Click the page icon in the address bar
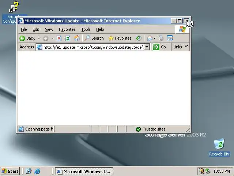Image resolution: width=234 pixels, height=176 pixels. 39,47
